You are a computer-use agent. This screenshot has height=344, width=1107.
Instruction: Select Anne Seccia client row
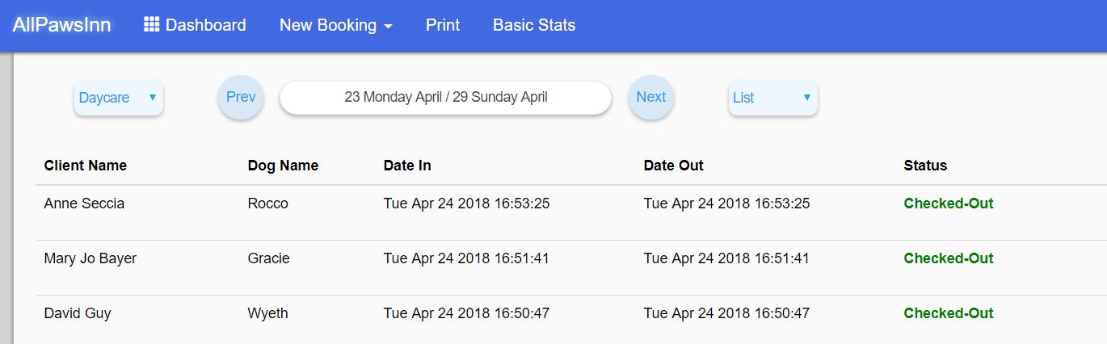click(84, 203)
